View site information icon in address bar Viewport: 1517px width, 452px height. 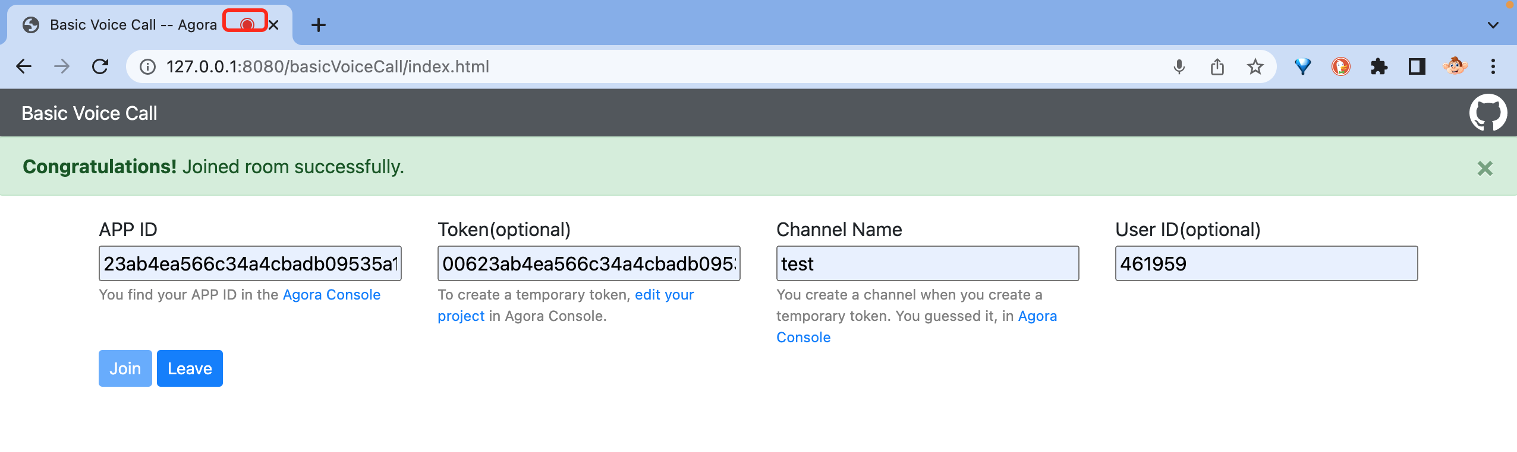pyautogui.click(x=147, y=66)
